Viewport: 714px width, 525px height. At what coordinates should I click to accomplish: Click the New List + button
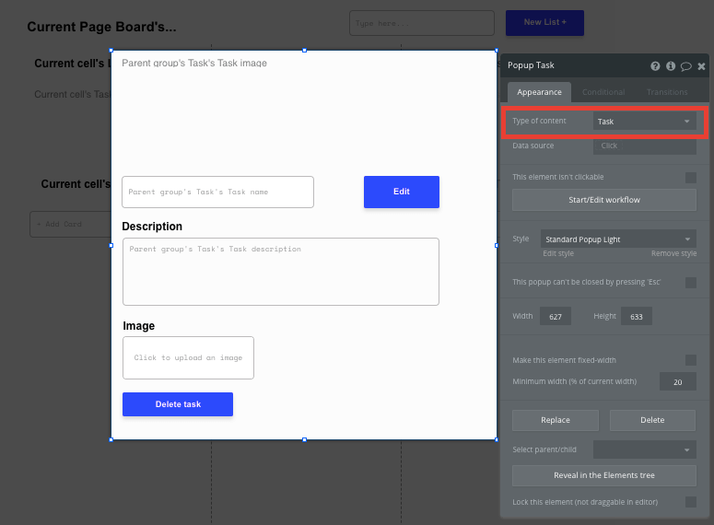[544, 23]
